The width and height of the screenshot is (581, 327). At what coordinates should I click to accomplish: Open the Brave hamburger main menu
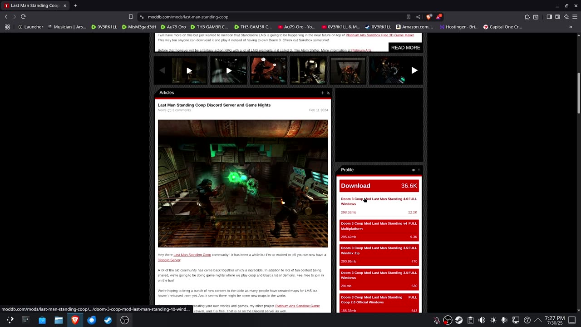pos(574,17)
